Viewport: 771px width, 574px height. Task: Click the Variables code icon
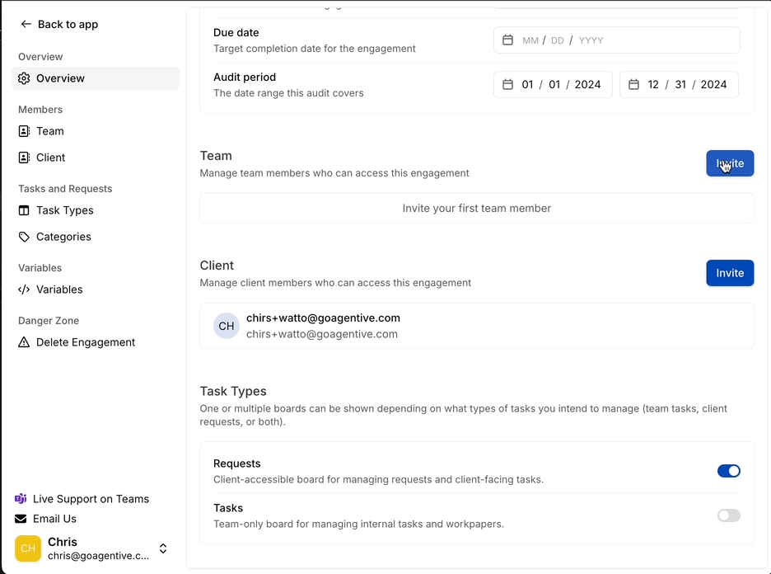(x=24, y=289)
